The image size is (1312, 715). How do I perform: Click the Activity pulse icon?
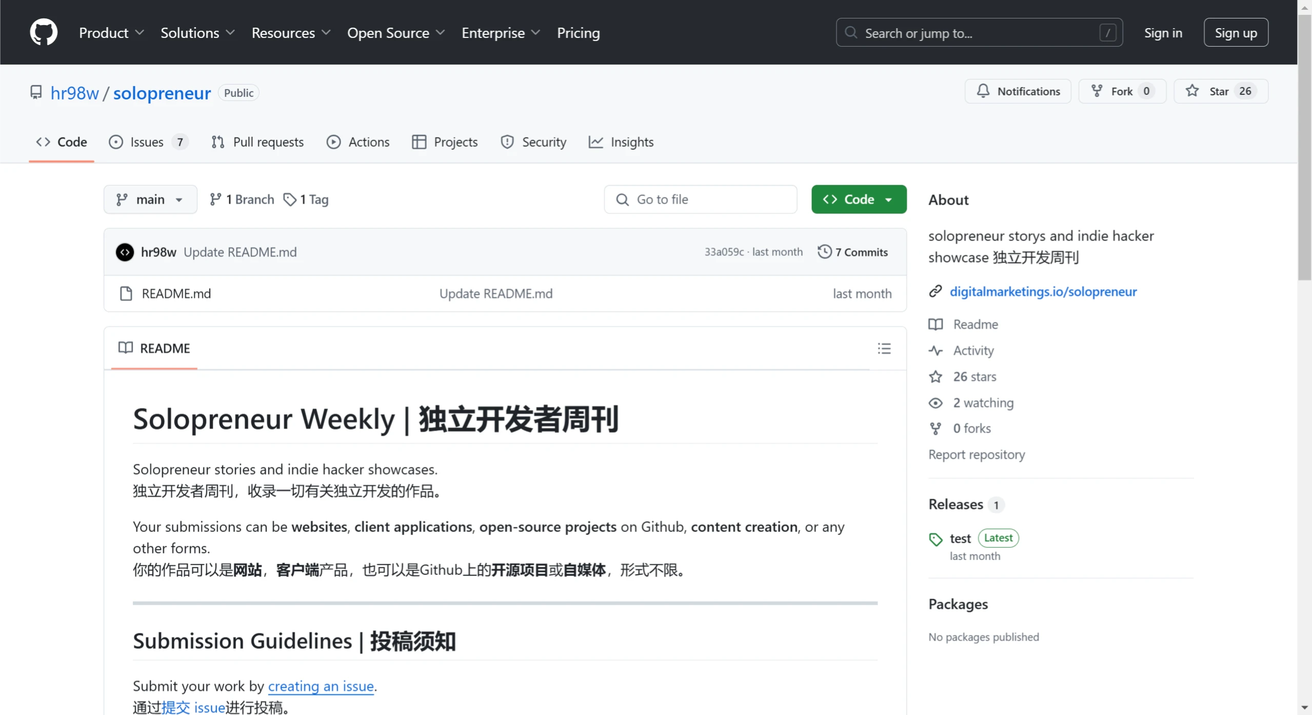[936, 350]
